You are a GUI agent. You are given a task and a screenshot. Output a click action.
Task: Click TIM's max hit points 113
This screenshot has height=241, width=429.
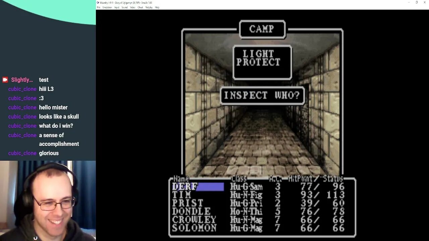tap(336, 195)
